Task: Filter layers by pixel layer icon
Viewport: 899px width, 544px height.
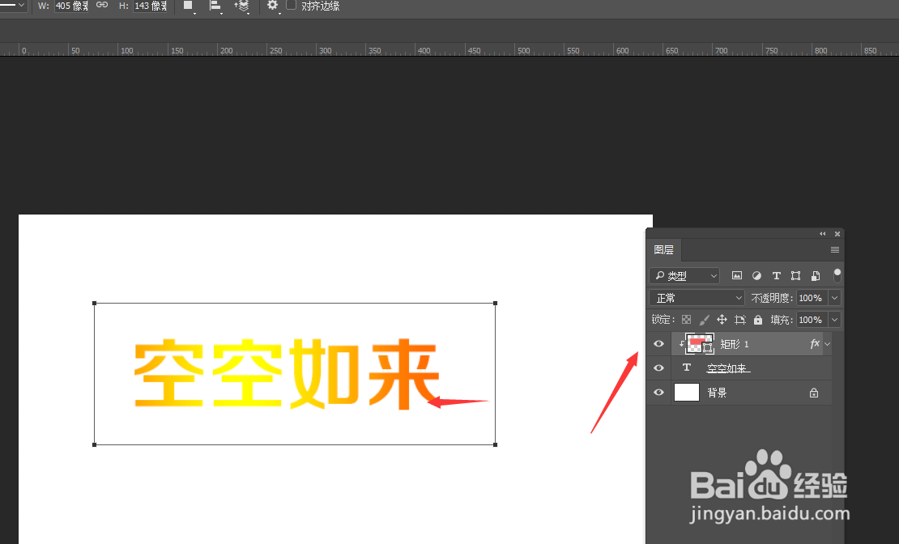Action: 736,276
